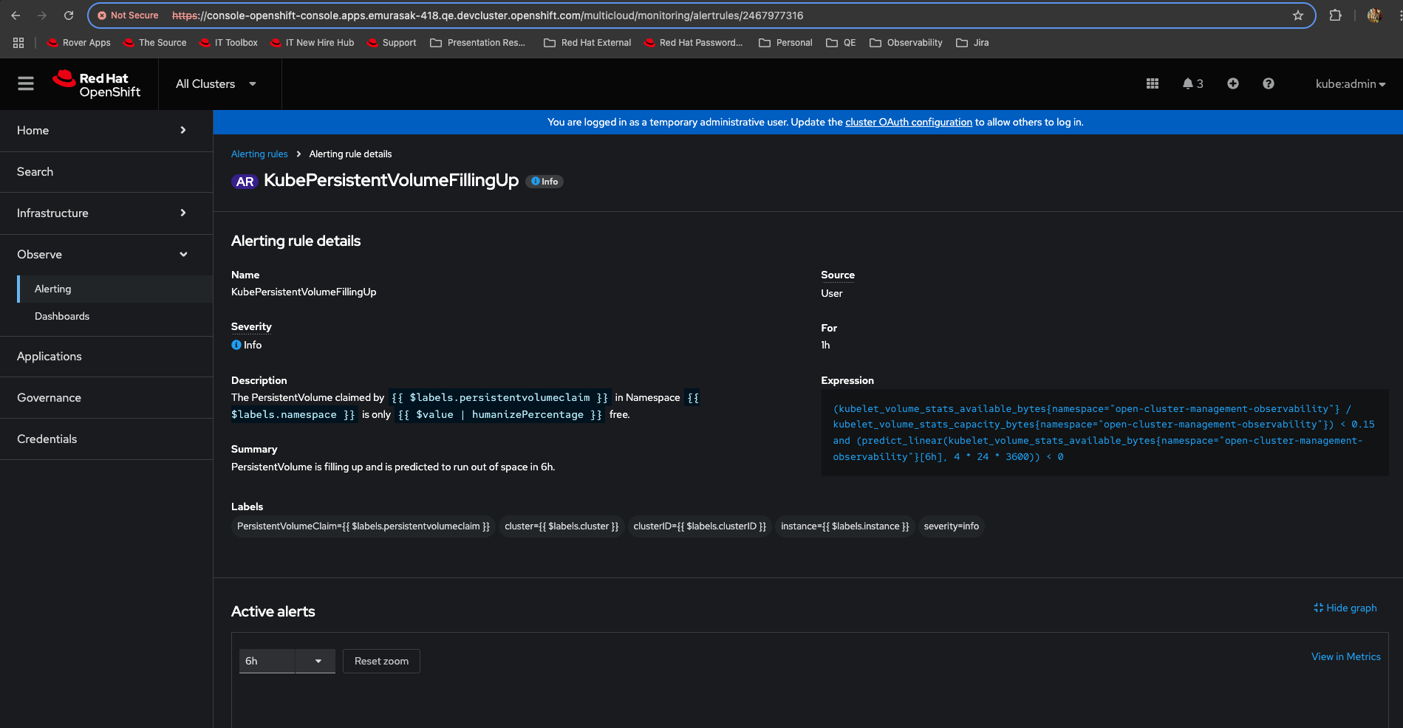1403x728 pixels.
Task: Open the Support bookmark
Action: pos(392,43)
